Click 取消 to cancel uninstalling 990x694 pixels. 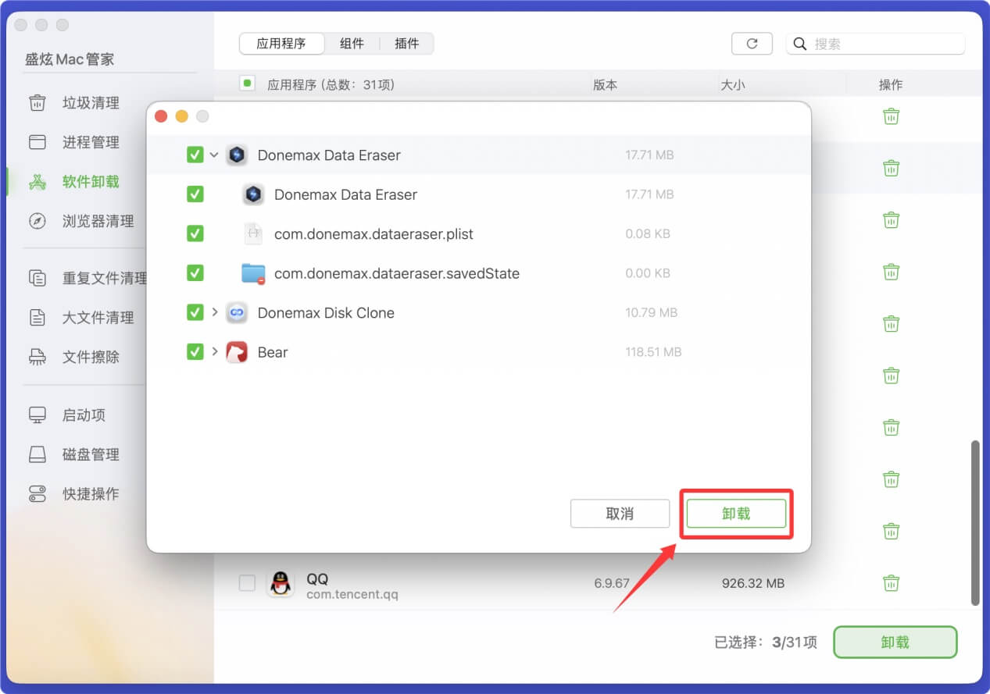[620, 513]
